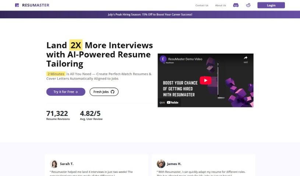Open the About Us page
Screen dimensions: 300x176
coord(220,5)
